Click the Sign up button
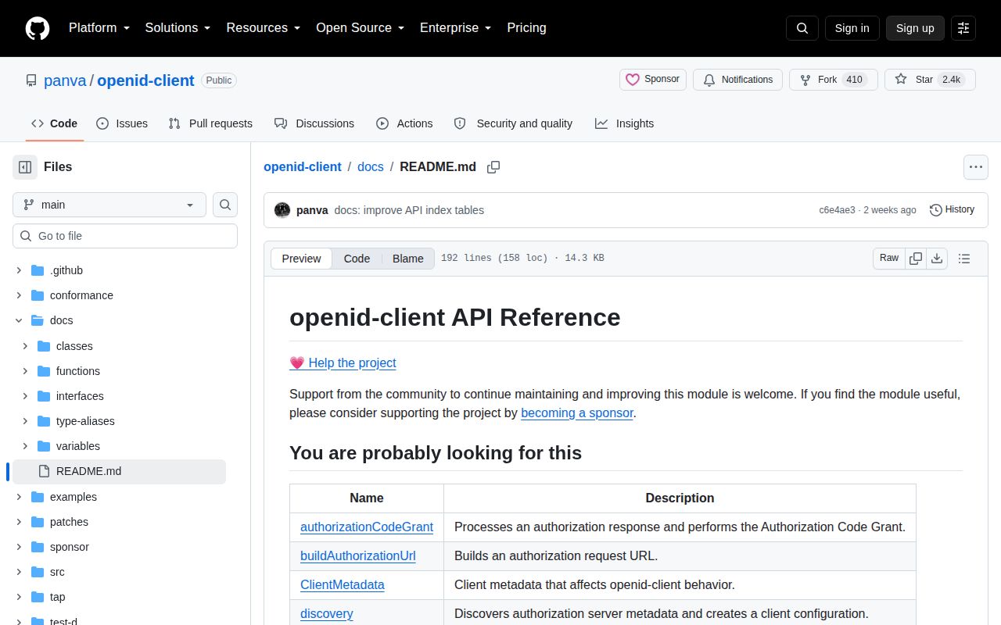The image size is (1001, 625). [x=915, y=28]
